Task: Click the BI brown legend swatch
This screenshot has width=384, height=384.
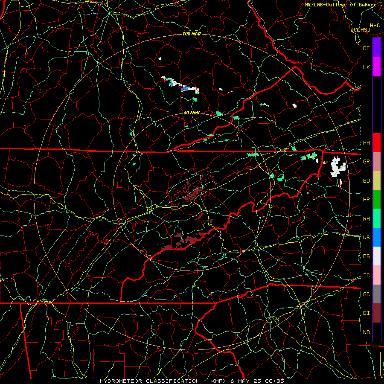Action: (x=377, y=313)
